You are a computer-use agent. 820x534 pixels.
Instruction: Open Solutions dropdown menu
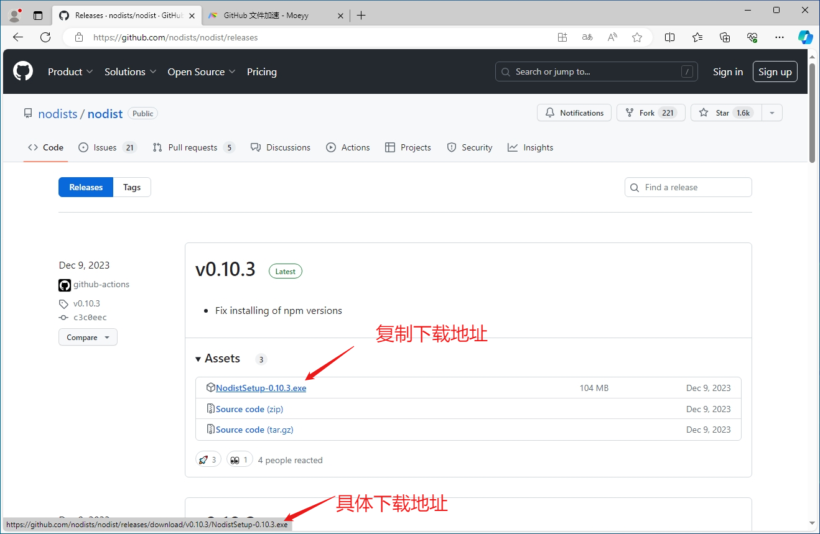tap(130, 71)
